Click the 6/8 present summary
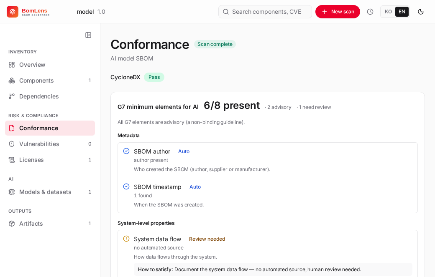The width and height of the screenshot is (435, 277). pyautogui.click(x=232, y=106)
